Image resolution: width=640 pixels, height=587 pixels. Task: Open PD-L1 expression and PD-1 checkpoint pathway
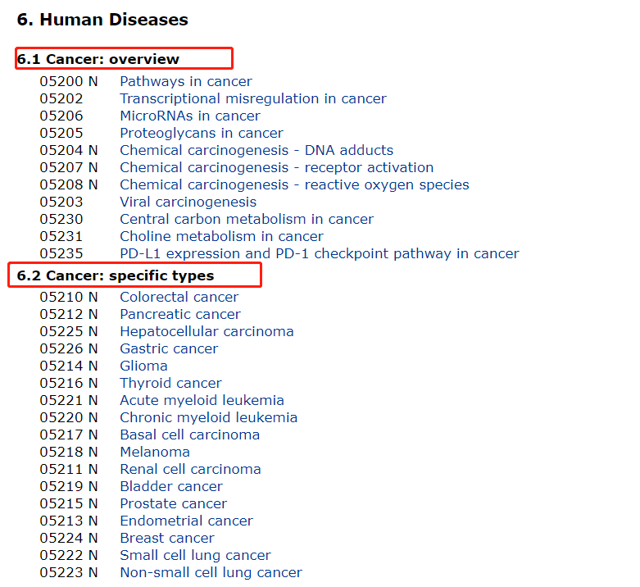click(x=320, y=253)
